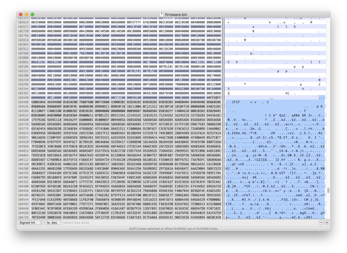Click hex group 00681E01 in row 103056
The height and width of the screenshot is (253, 347).
pos(38,62)
